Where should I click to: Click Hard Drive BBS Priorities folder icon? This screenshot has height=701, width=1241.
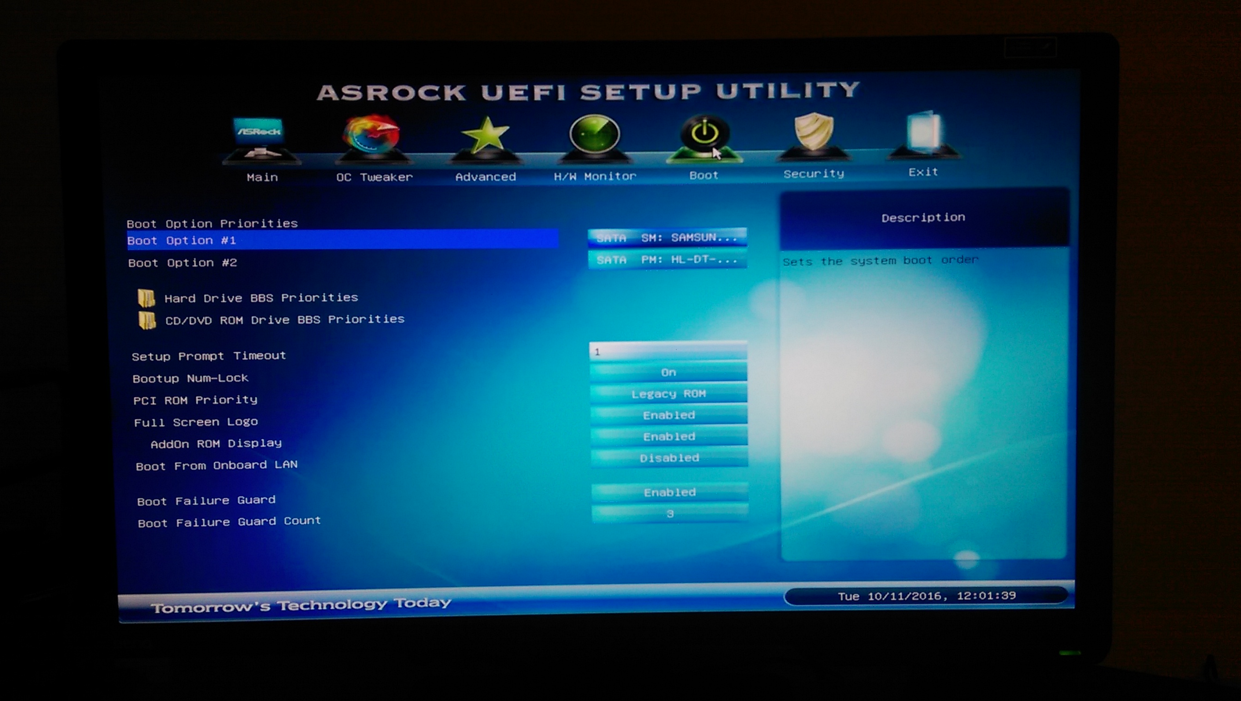pyautogui.click(x=146, y=298)
